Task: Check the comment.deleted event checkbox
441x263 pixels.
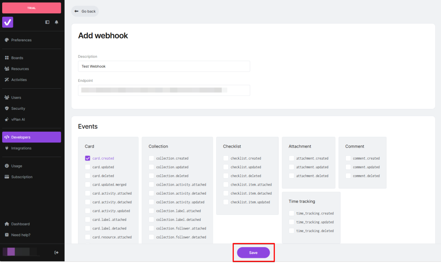Action: [x=348, y=176]
